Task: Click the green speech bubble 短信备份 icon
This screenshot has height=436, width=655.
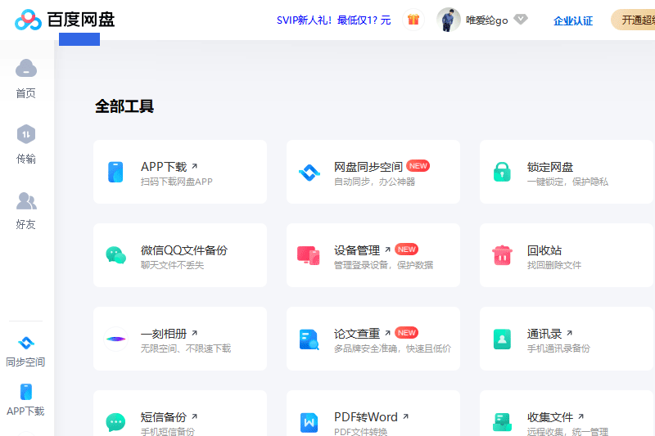Action: 115,422
